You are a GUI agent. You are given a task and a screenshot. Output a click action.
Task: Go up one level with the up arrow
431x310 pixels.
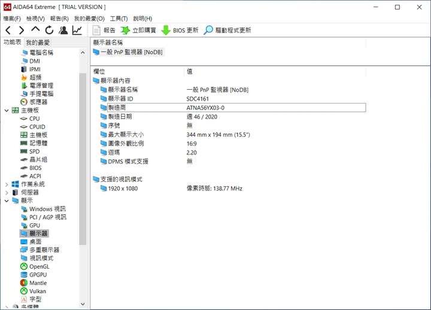(x=35, y=30)
